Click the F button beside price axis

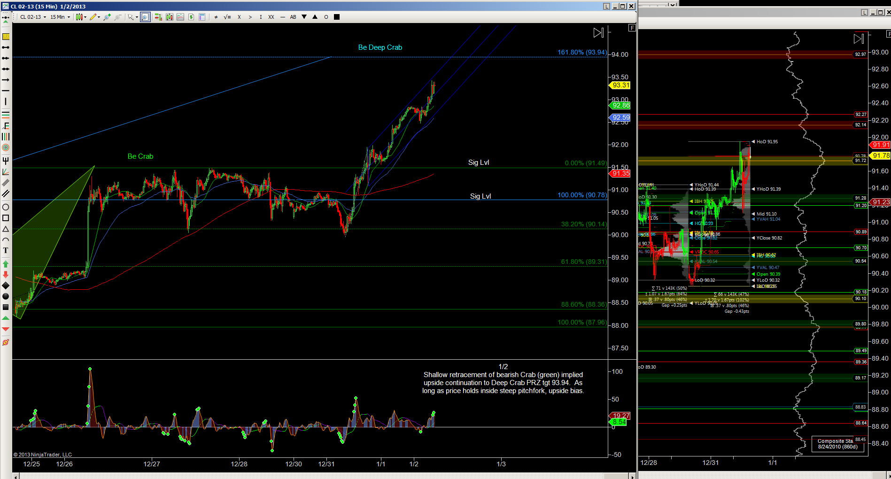[x=632, y=28]
